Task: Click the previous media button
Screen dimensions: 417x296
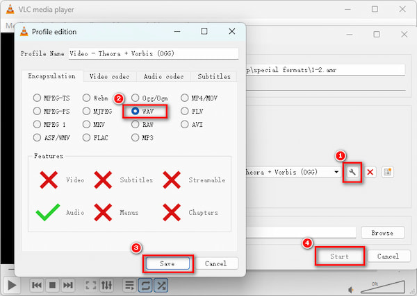Action: 37,286
